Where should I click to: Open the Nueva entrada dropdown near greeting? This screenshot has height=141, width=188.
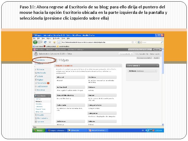pyautogui.click(x=132, y=54)
